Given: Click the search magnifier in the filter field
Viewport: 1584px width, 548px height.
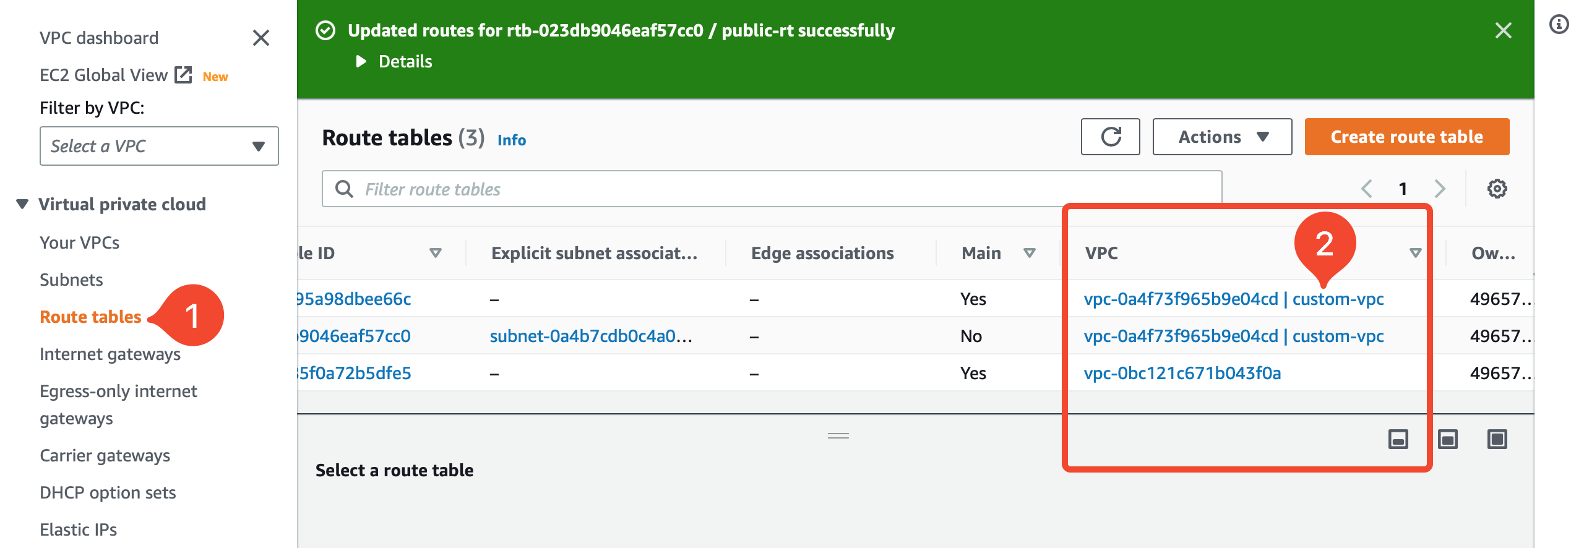Looking at the screenshot, I should [345, 188].
